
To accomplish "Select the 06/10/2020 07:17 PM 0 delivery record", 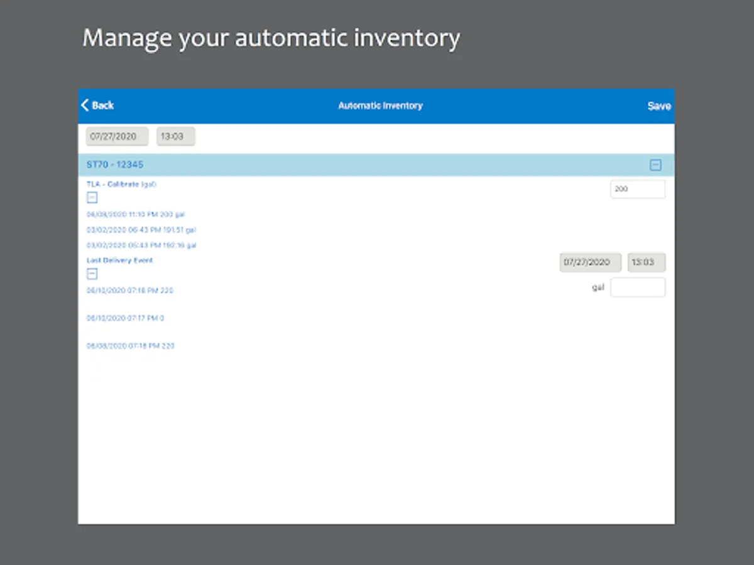I will pos(124,318).
